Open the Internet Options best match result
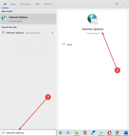Screen dimensions: 129x136 point(28,19)
